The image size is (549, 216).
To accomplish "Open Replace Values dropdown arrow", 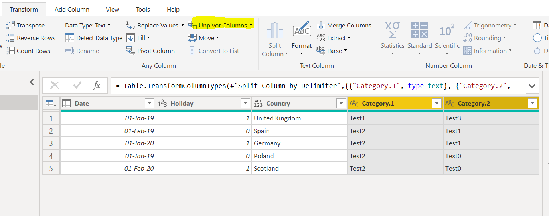I will click(182, 25).
